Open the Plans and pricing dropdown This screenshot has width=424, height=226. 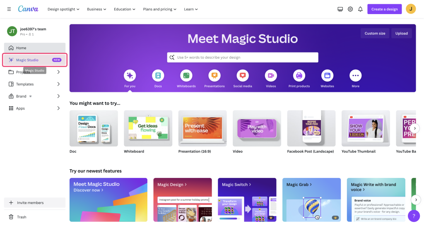160,9
